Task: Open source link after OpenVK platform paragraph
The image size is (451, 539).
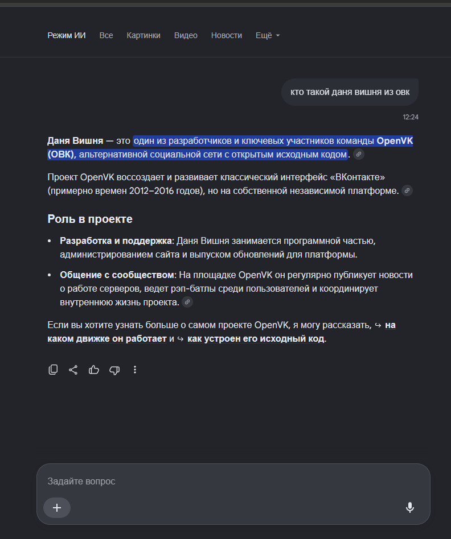Action: [x=407, y=190]
